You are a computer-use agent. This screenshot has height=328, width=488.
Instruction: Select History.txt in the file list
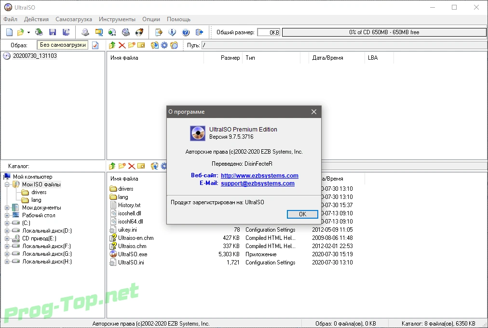pyautogui.click(x=129, y=205)
